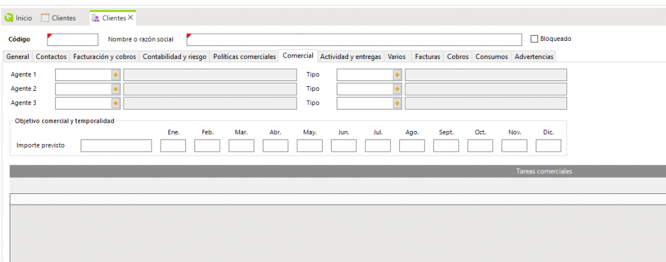
Task: Click the Mar. month field
Action: coord(241,146)
